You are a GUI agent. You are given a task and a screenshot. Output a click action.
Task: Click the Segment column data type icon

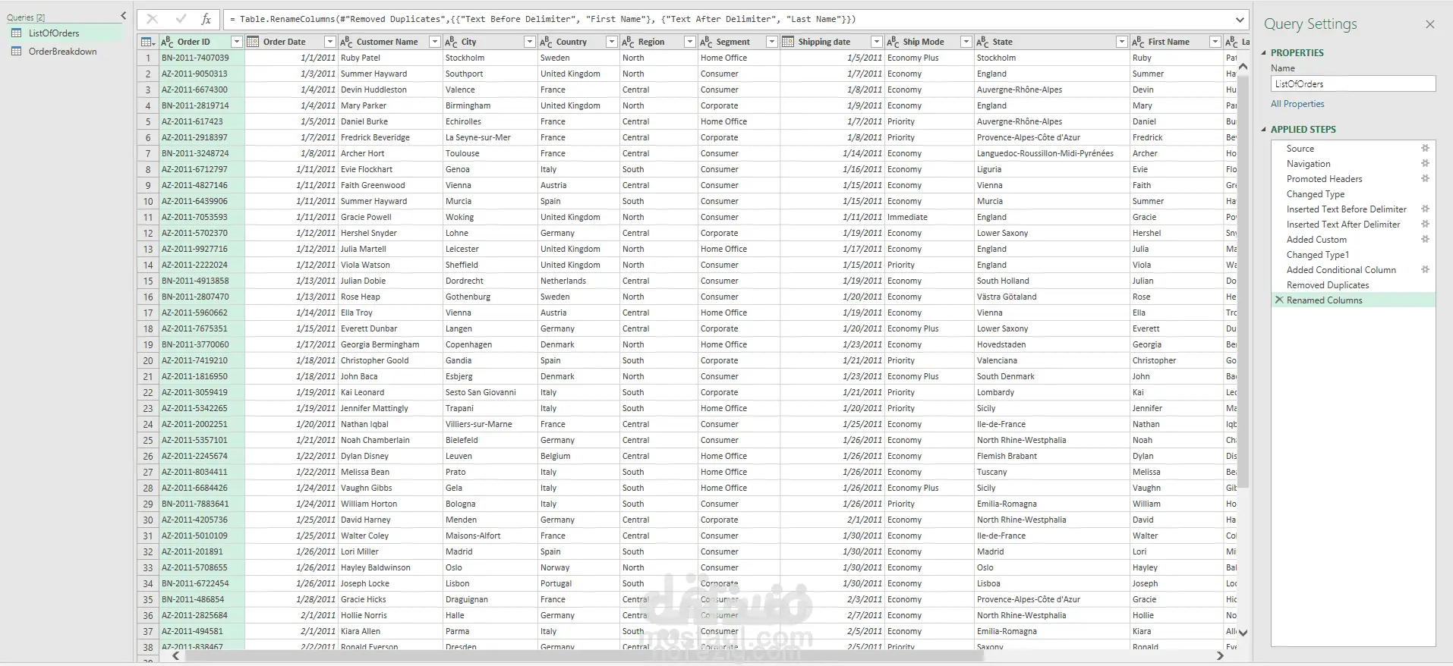point(706,42)
